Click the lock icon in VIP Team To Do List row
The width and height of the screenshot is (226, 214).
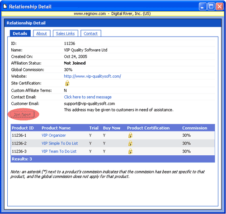point(130,151)
